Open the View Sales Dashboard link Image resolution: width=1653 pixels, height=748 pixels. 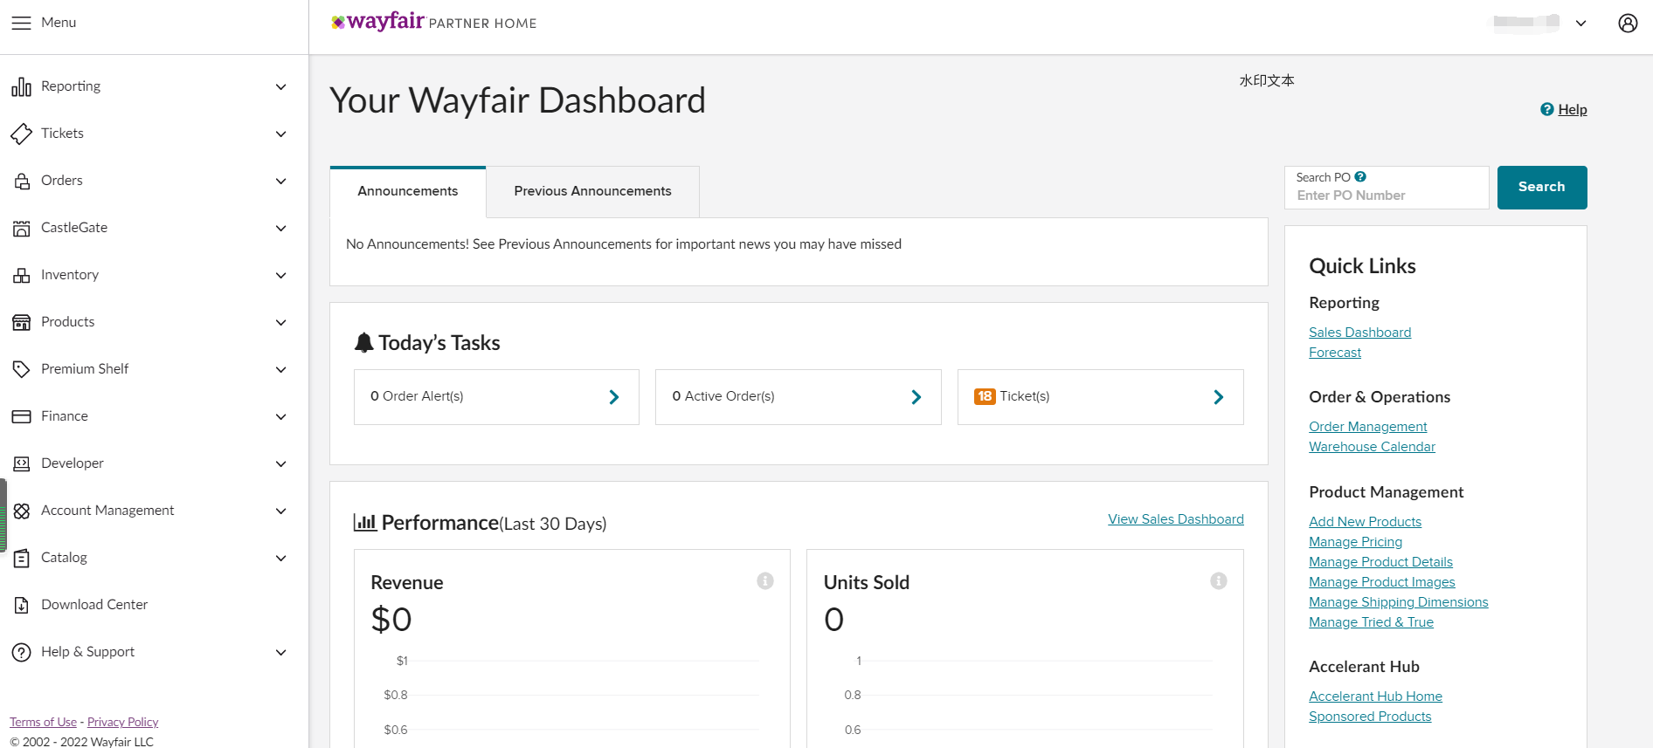(x=1175, y=519)
